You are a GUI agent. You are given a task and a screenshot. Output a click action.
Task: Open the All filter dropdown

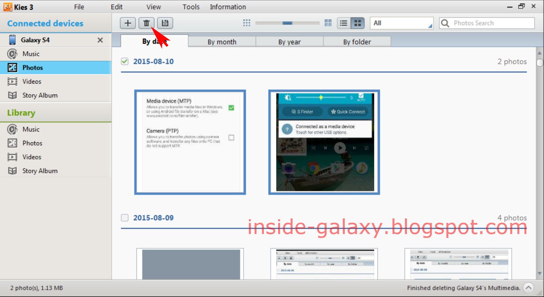click(x=402, y=23)
